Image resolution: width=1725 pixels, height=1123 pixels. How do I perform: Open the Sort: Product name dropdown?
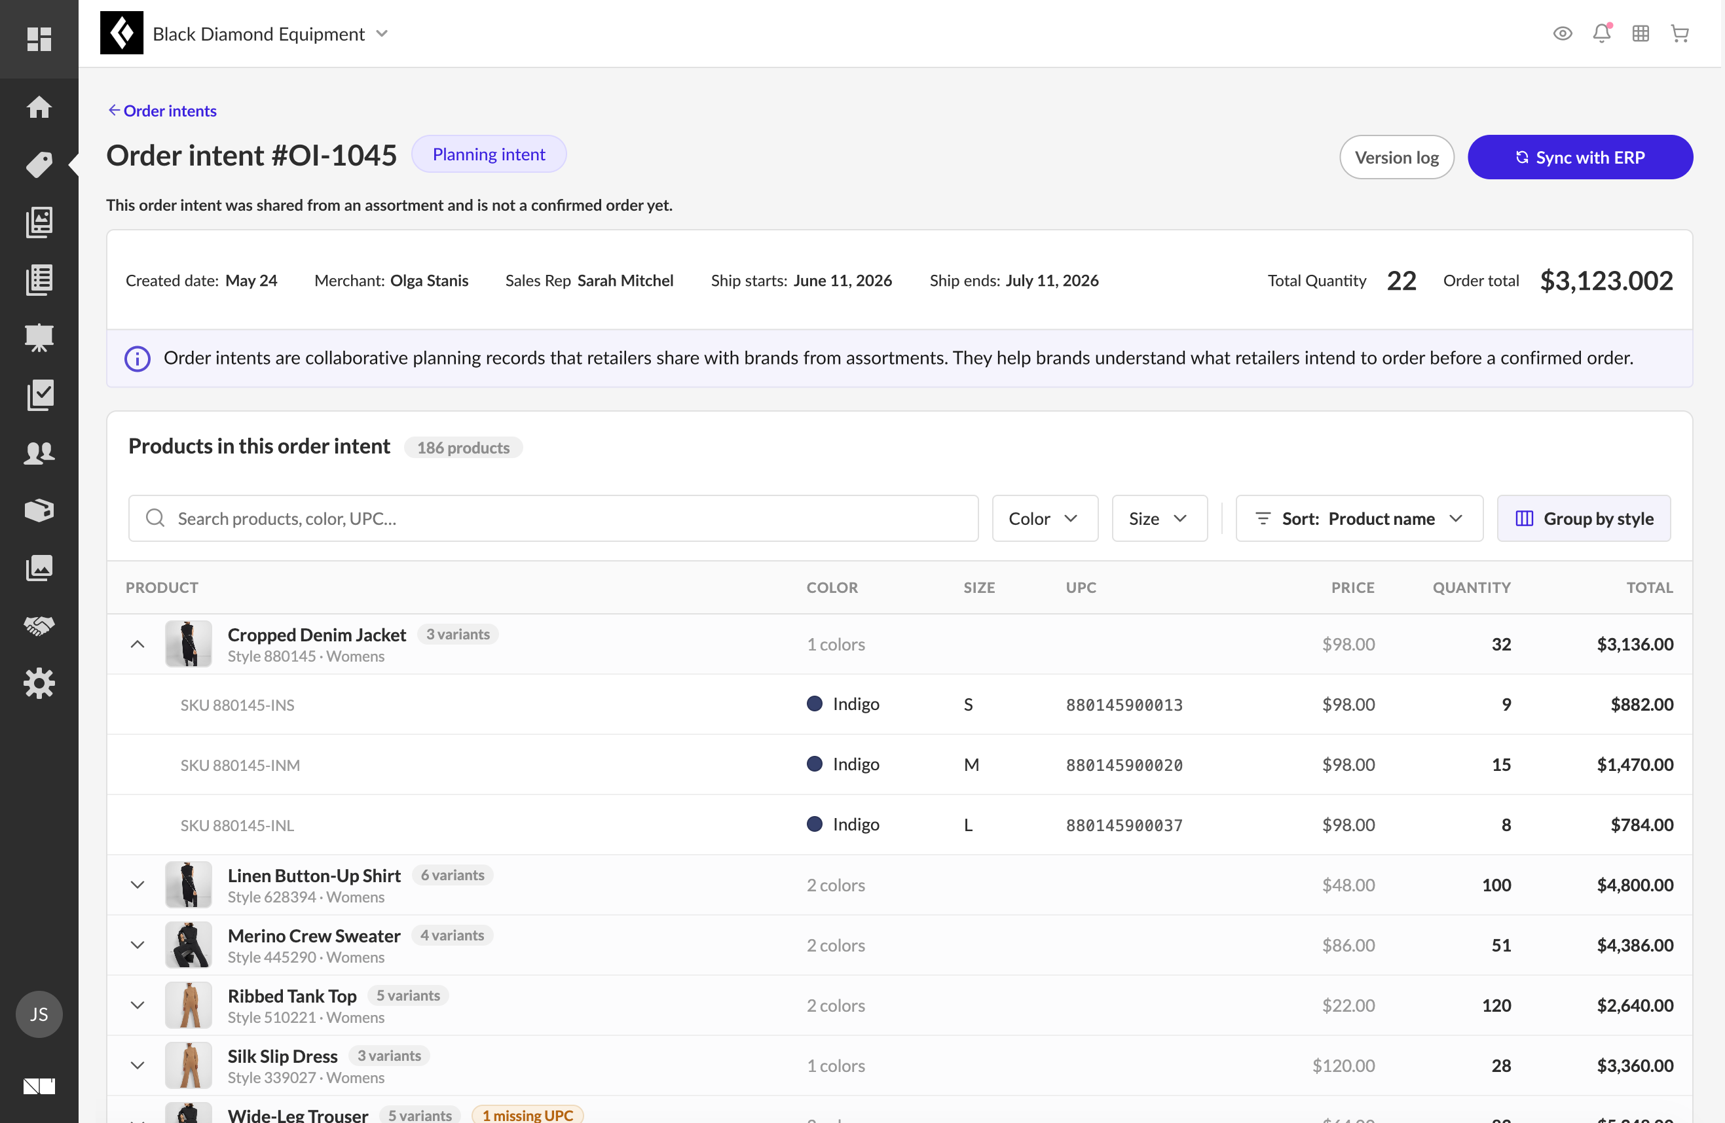pos(1359,518)
